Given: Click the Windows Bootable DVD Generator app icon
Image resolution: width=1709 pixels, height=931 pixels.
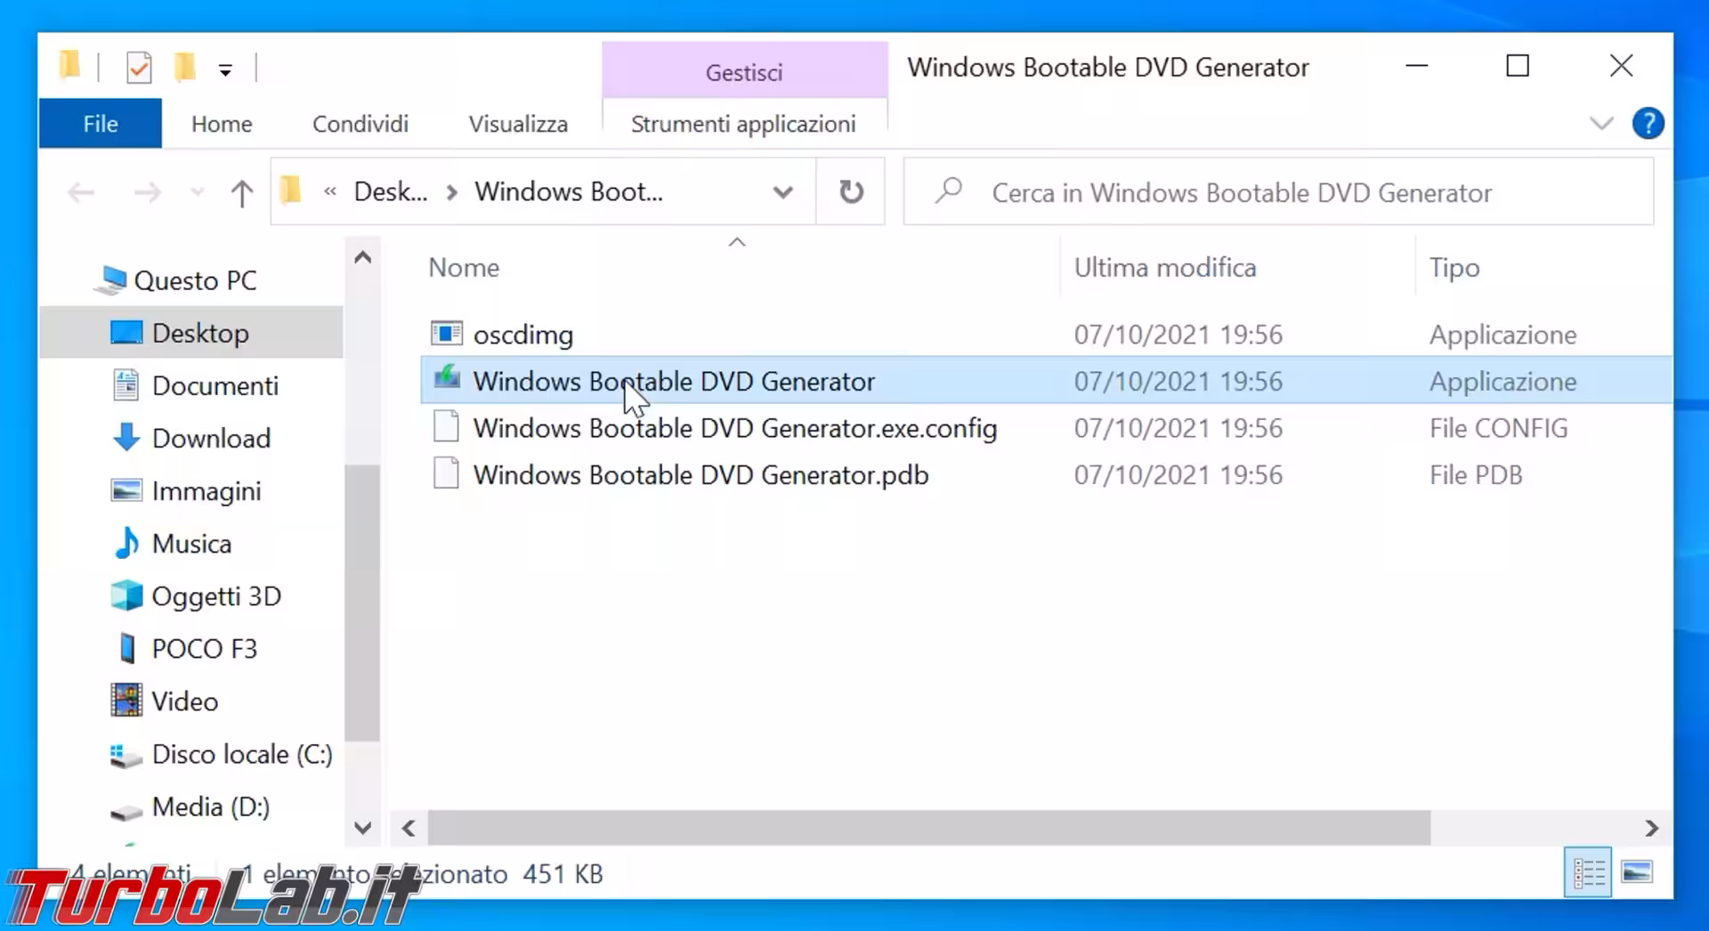Looking at the screenshot, I should [x=446, y=380].
